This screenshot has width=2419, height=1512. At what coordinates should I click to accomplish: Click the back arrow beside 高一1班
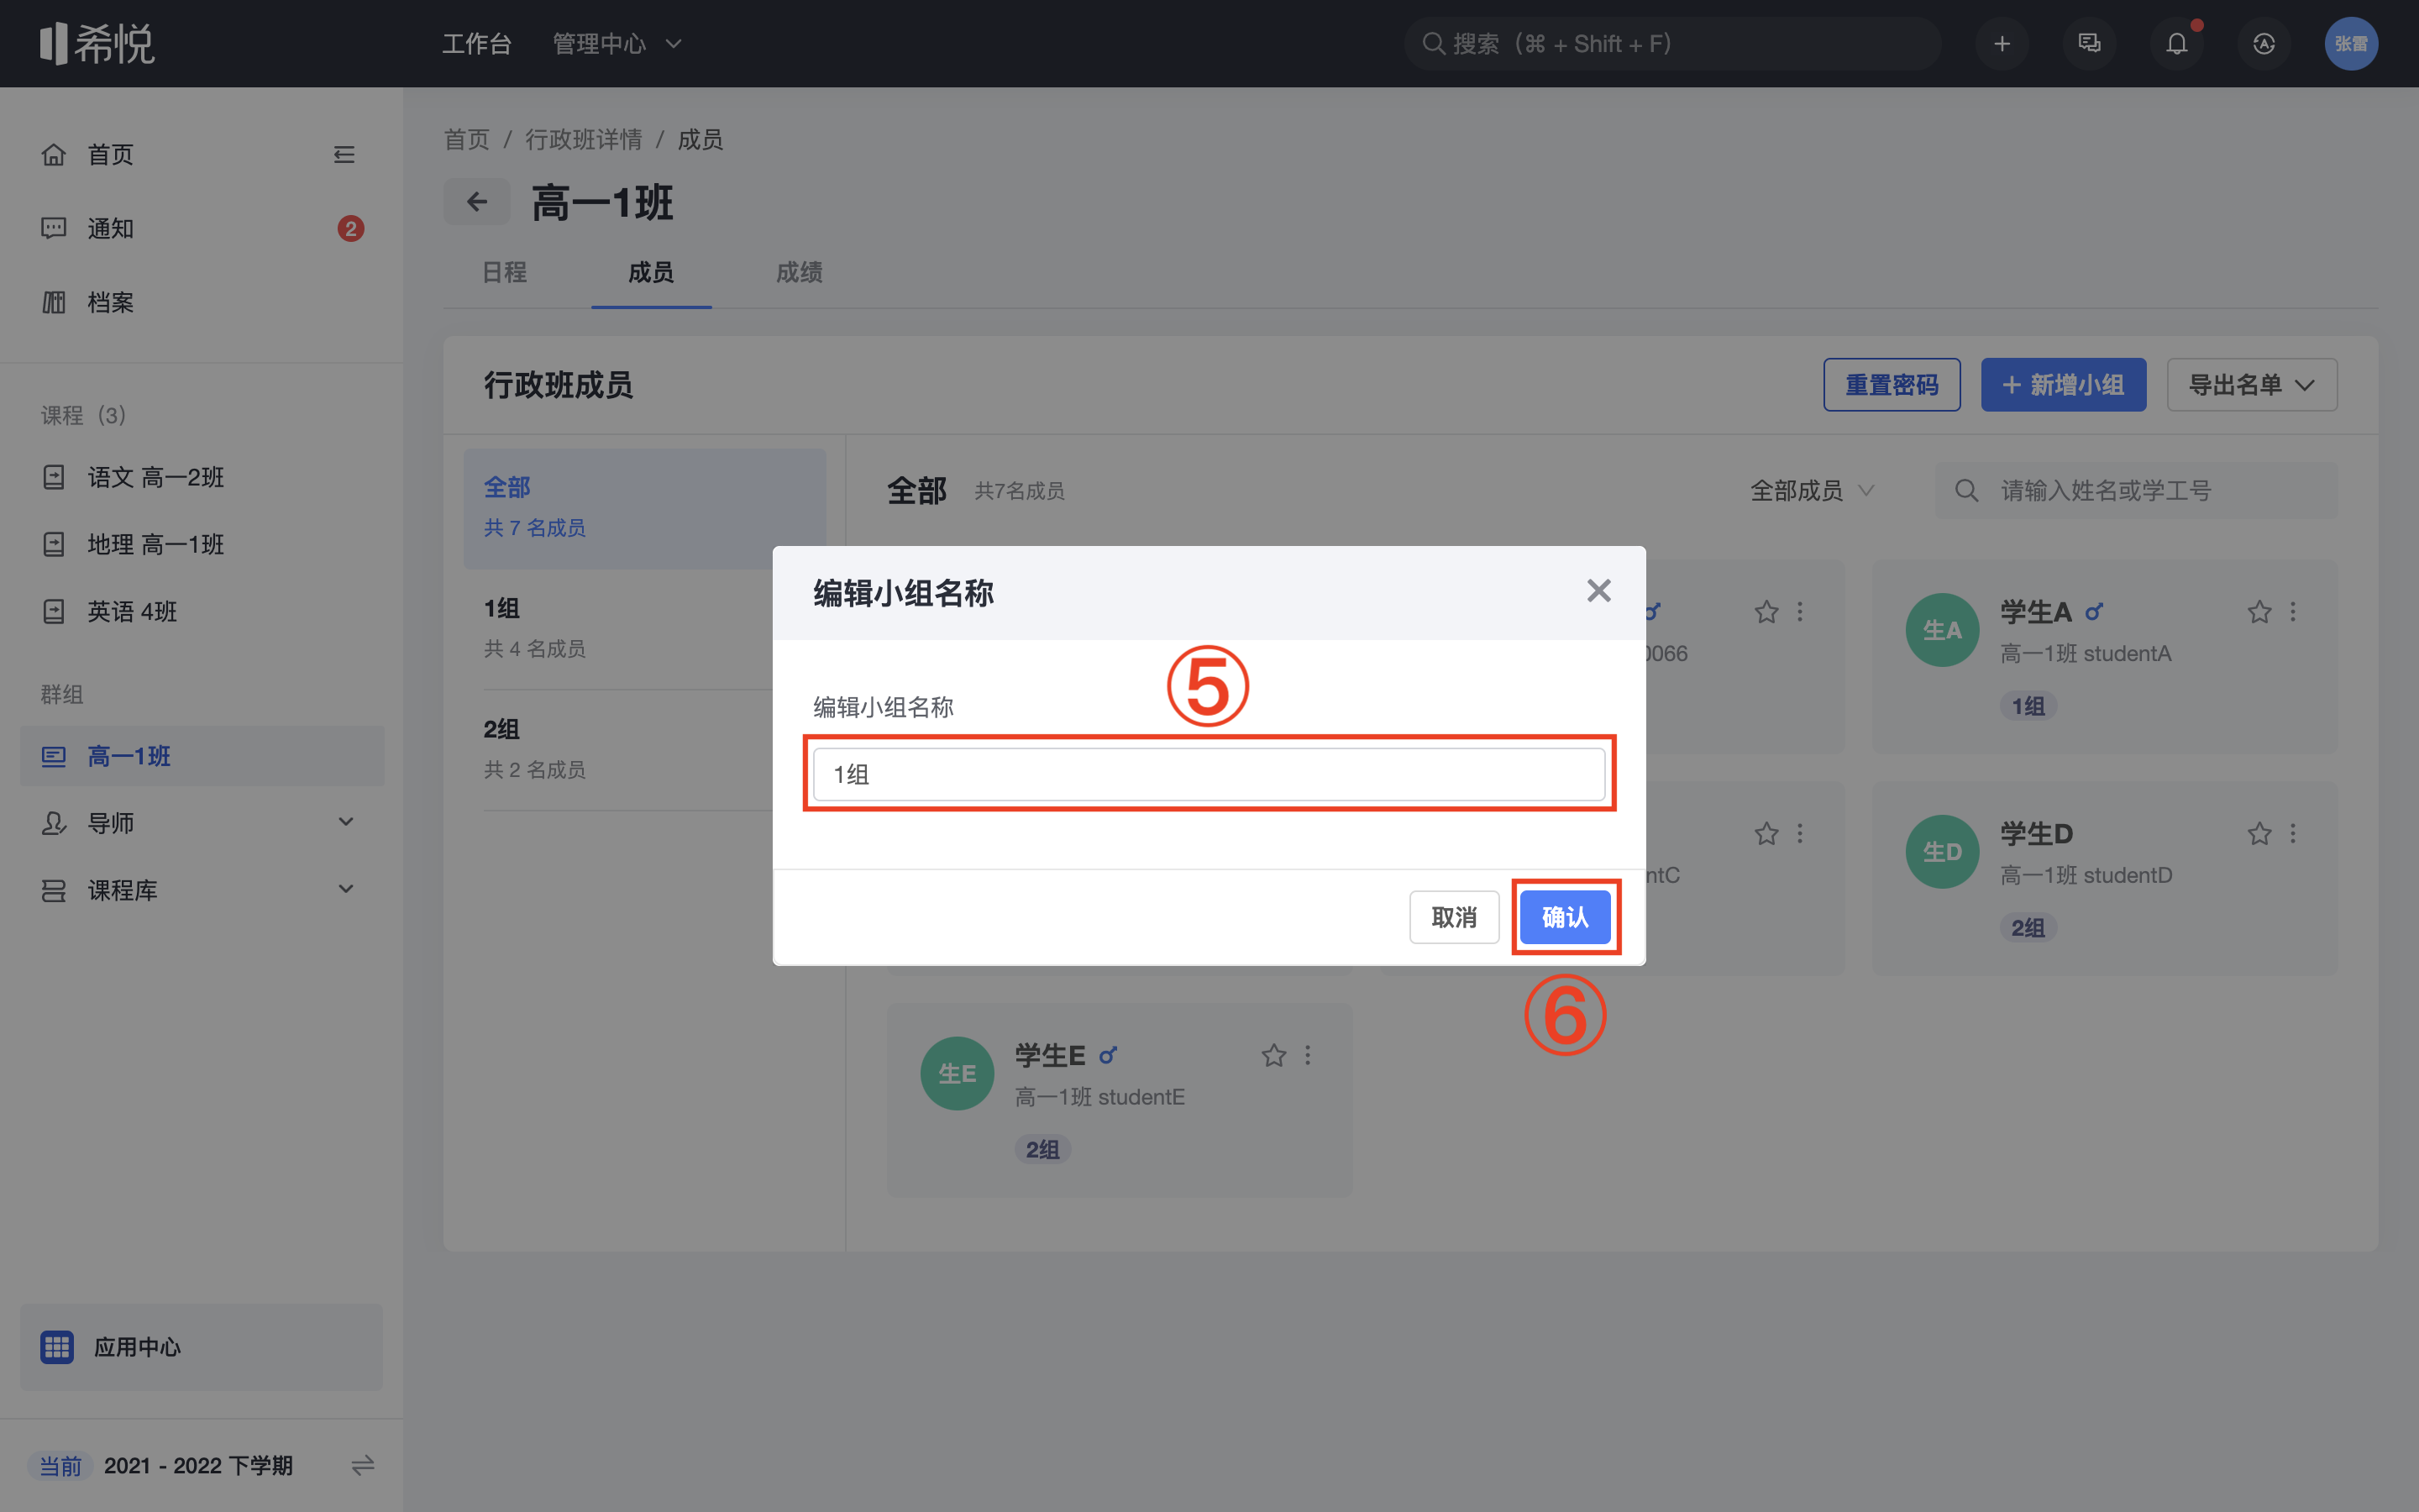477,202
